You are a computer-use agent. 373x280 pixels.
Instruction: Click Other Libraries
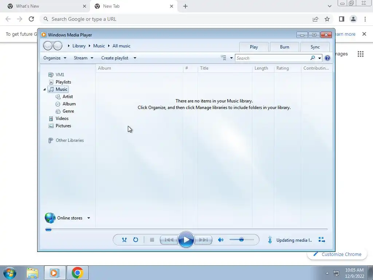pos(66,140)
